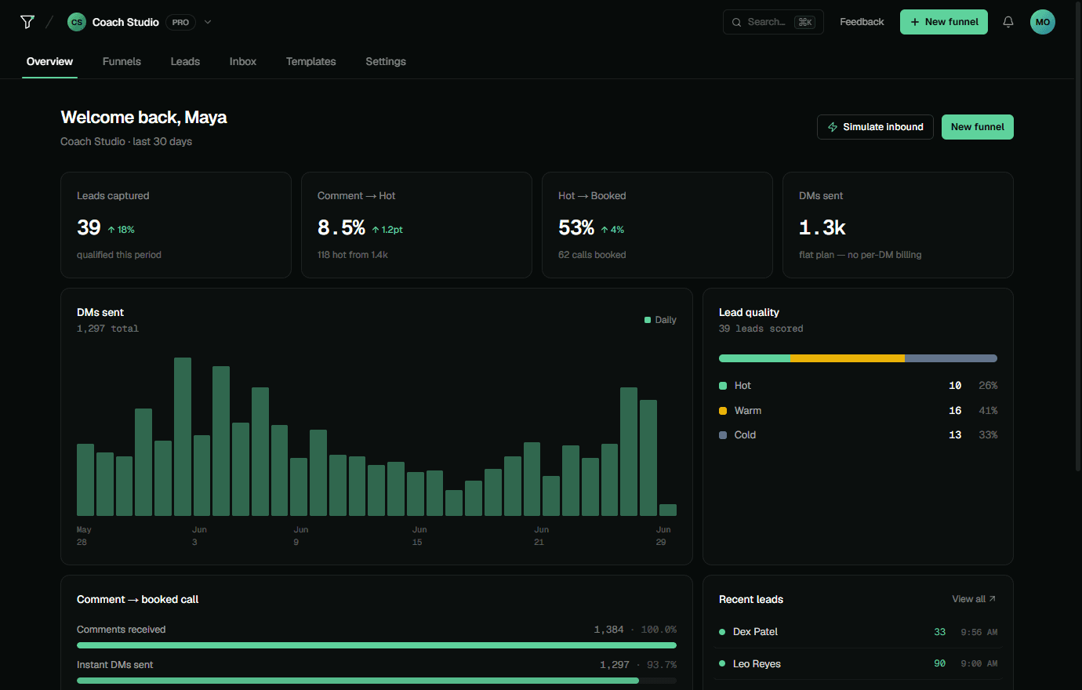
Task: Click the PRO plan badge
Action: point(180,22)
